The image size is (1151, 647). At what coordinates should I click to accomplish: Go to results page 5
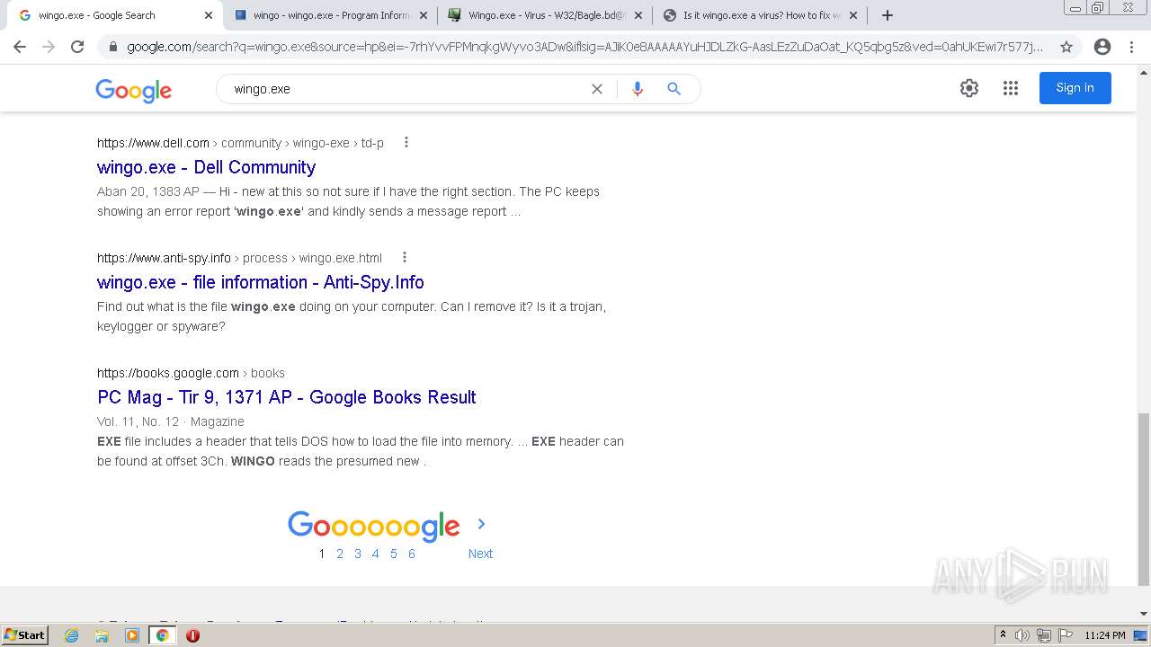click(394, 554)
